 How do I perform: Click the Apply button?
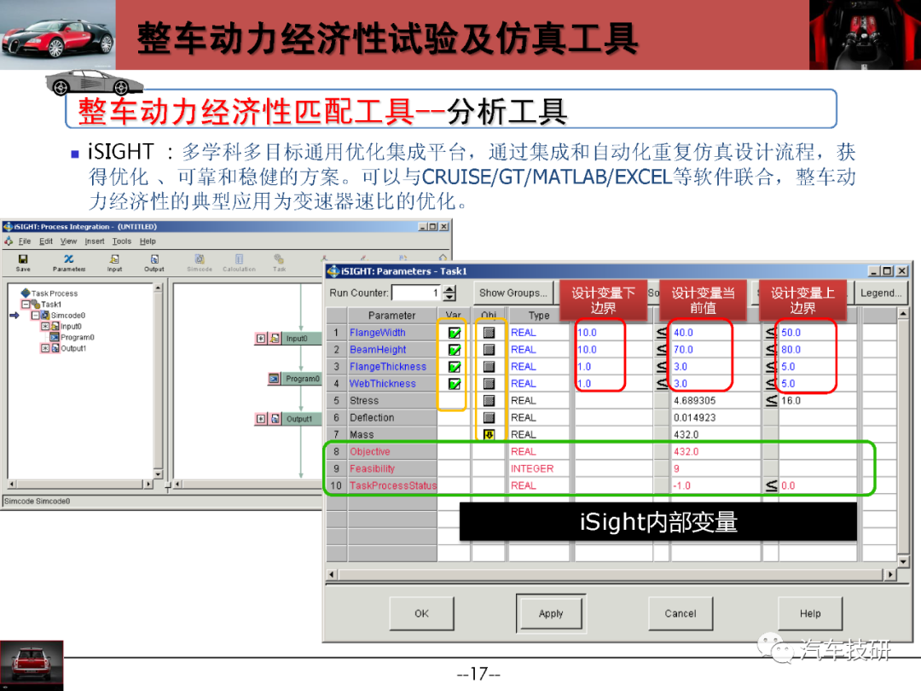pos(551,613)
